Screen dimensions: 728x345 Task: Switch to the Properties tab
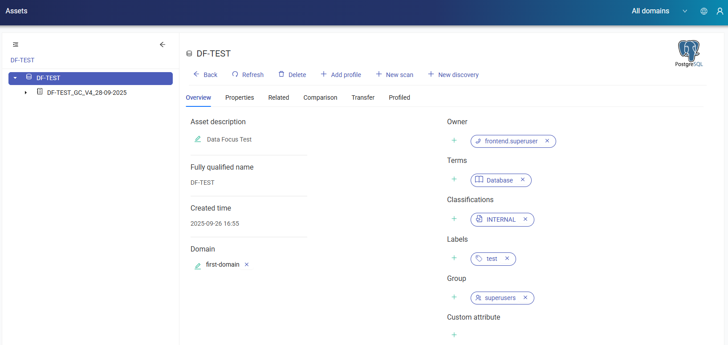click(240, 97)
